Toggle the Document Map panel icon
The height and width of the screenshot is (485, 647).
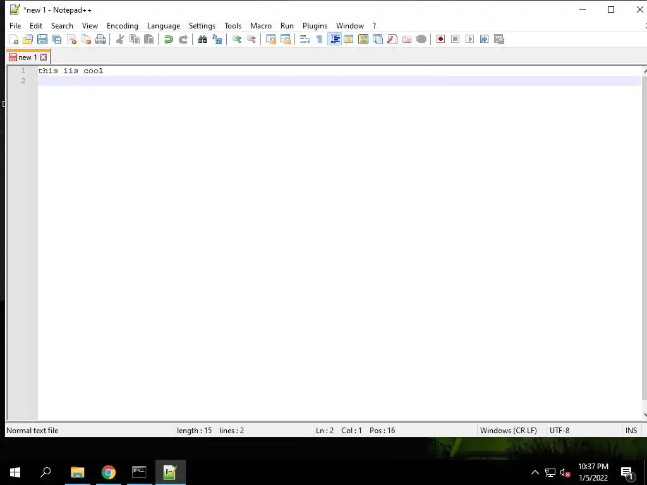coord(363,39)
